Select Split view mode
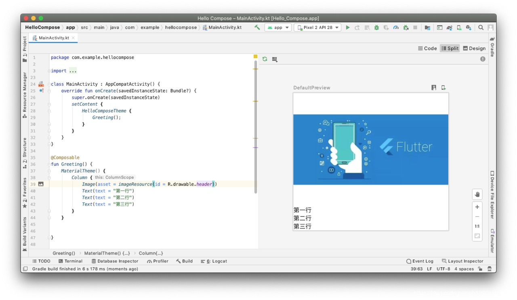 (x=450, y=48)
